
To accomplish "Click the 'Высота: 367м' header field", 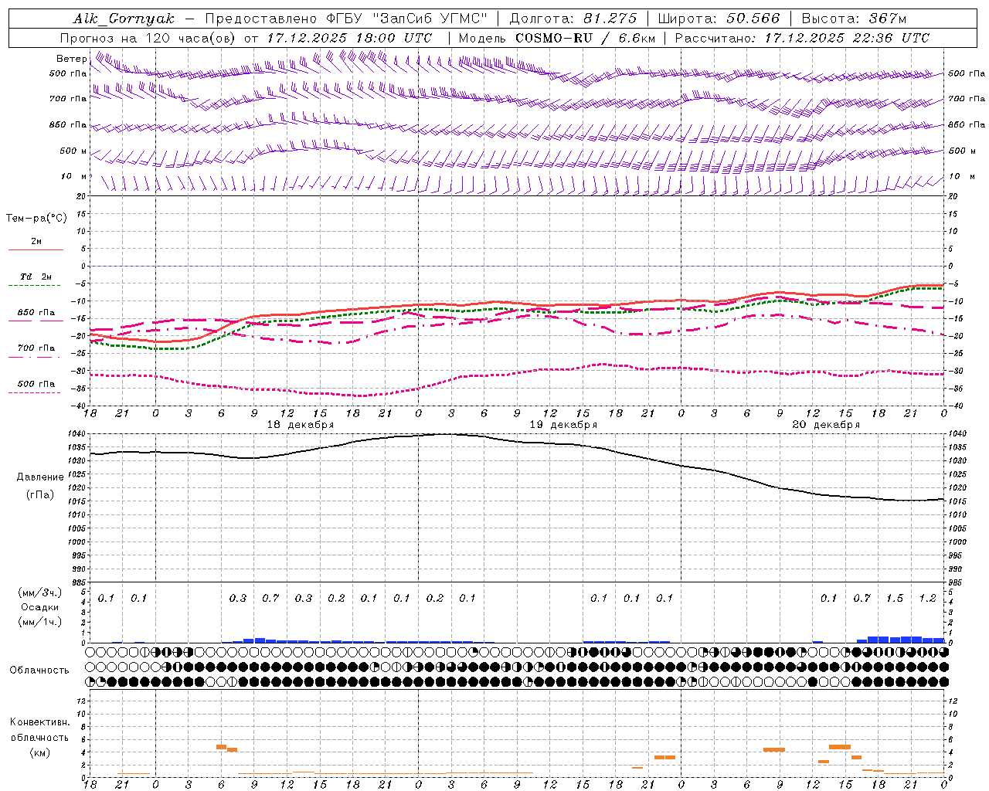I will (x=854, y=19).
